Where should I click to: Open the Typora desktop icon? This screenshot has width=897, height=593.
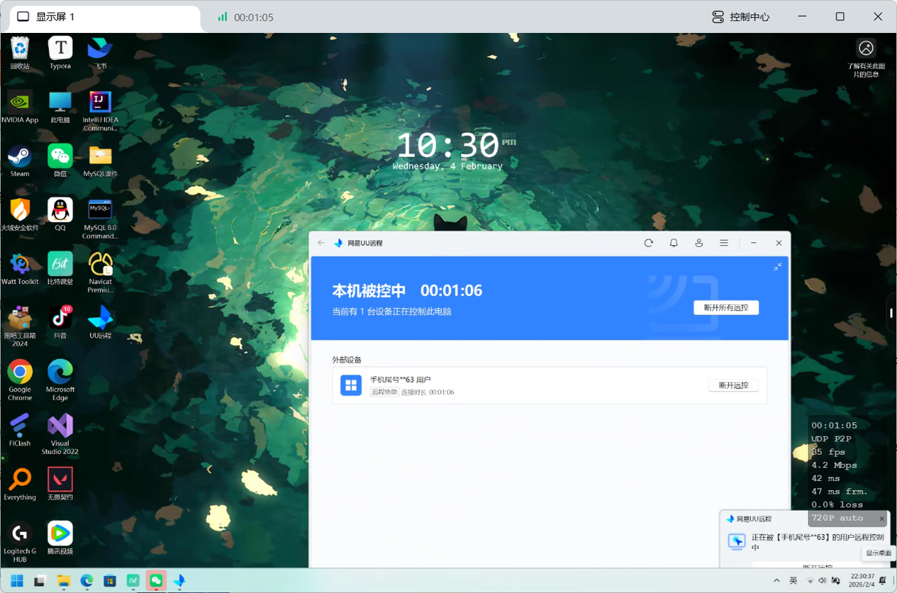(x=60, y=53)
